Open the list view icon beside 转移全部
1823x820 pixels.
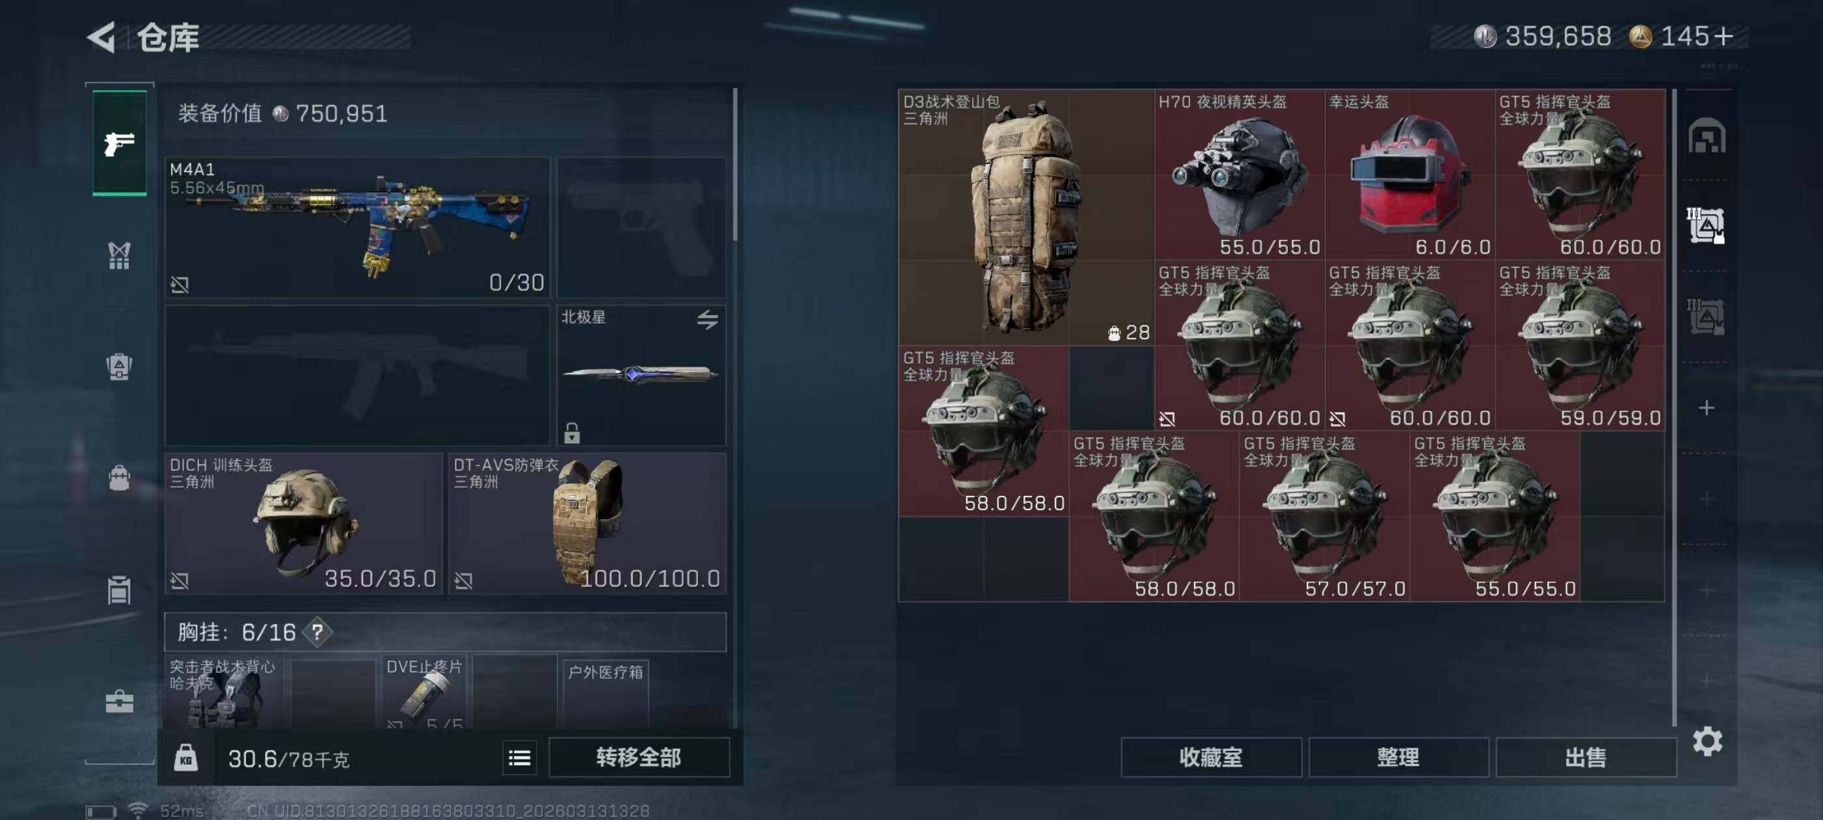(x=520, y=758)
